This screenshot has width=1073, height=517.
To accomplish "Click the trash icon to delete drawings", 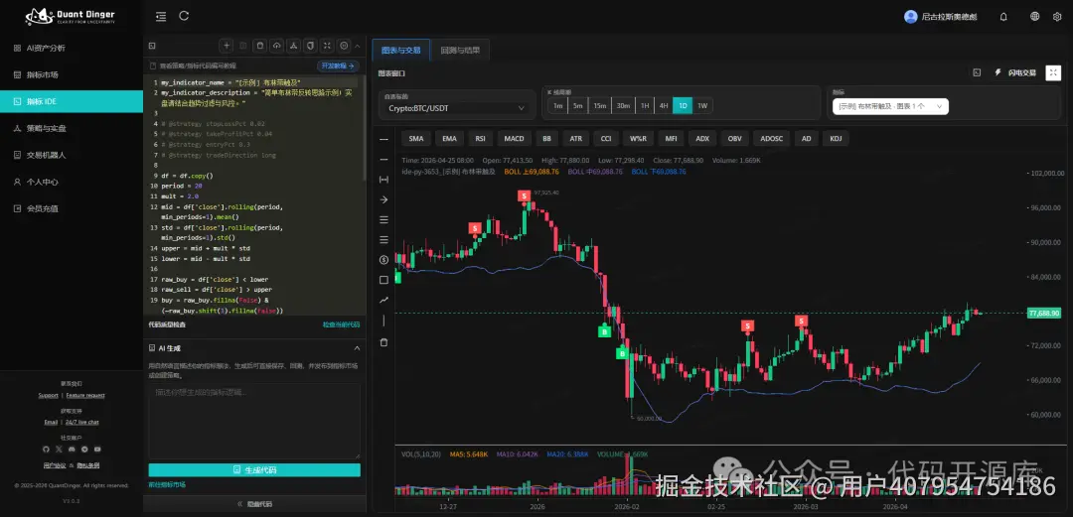I will tap(383, 342).
